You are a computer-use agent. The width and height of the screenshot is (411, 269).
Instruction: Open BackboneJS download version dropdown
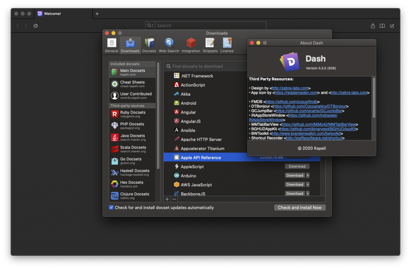pyautogui.click(x=308, y=194)
